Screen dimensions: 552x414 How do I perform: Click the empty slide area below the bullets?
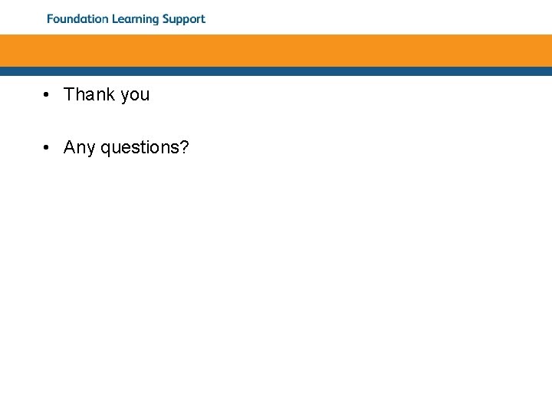[x=276, y=281]
